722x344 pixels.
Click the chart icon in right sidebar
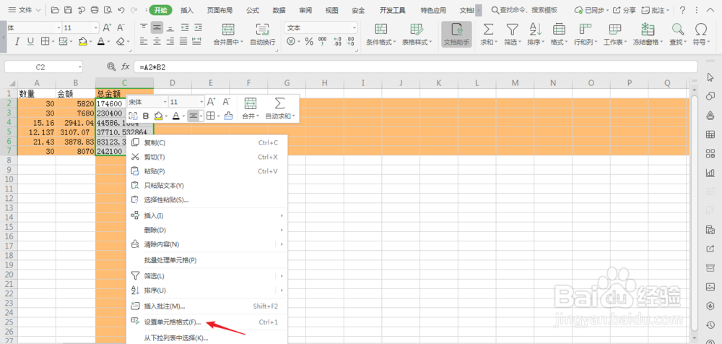pyautogui.click(x=710, y=173)
